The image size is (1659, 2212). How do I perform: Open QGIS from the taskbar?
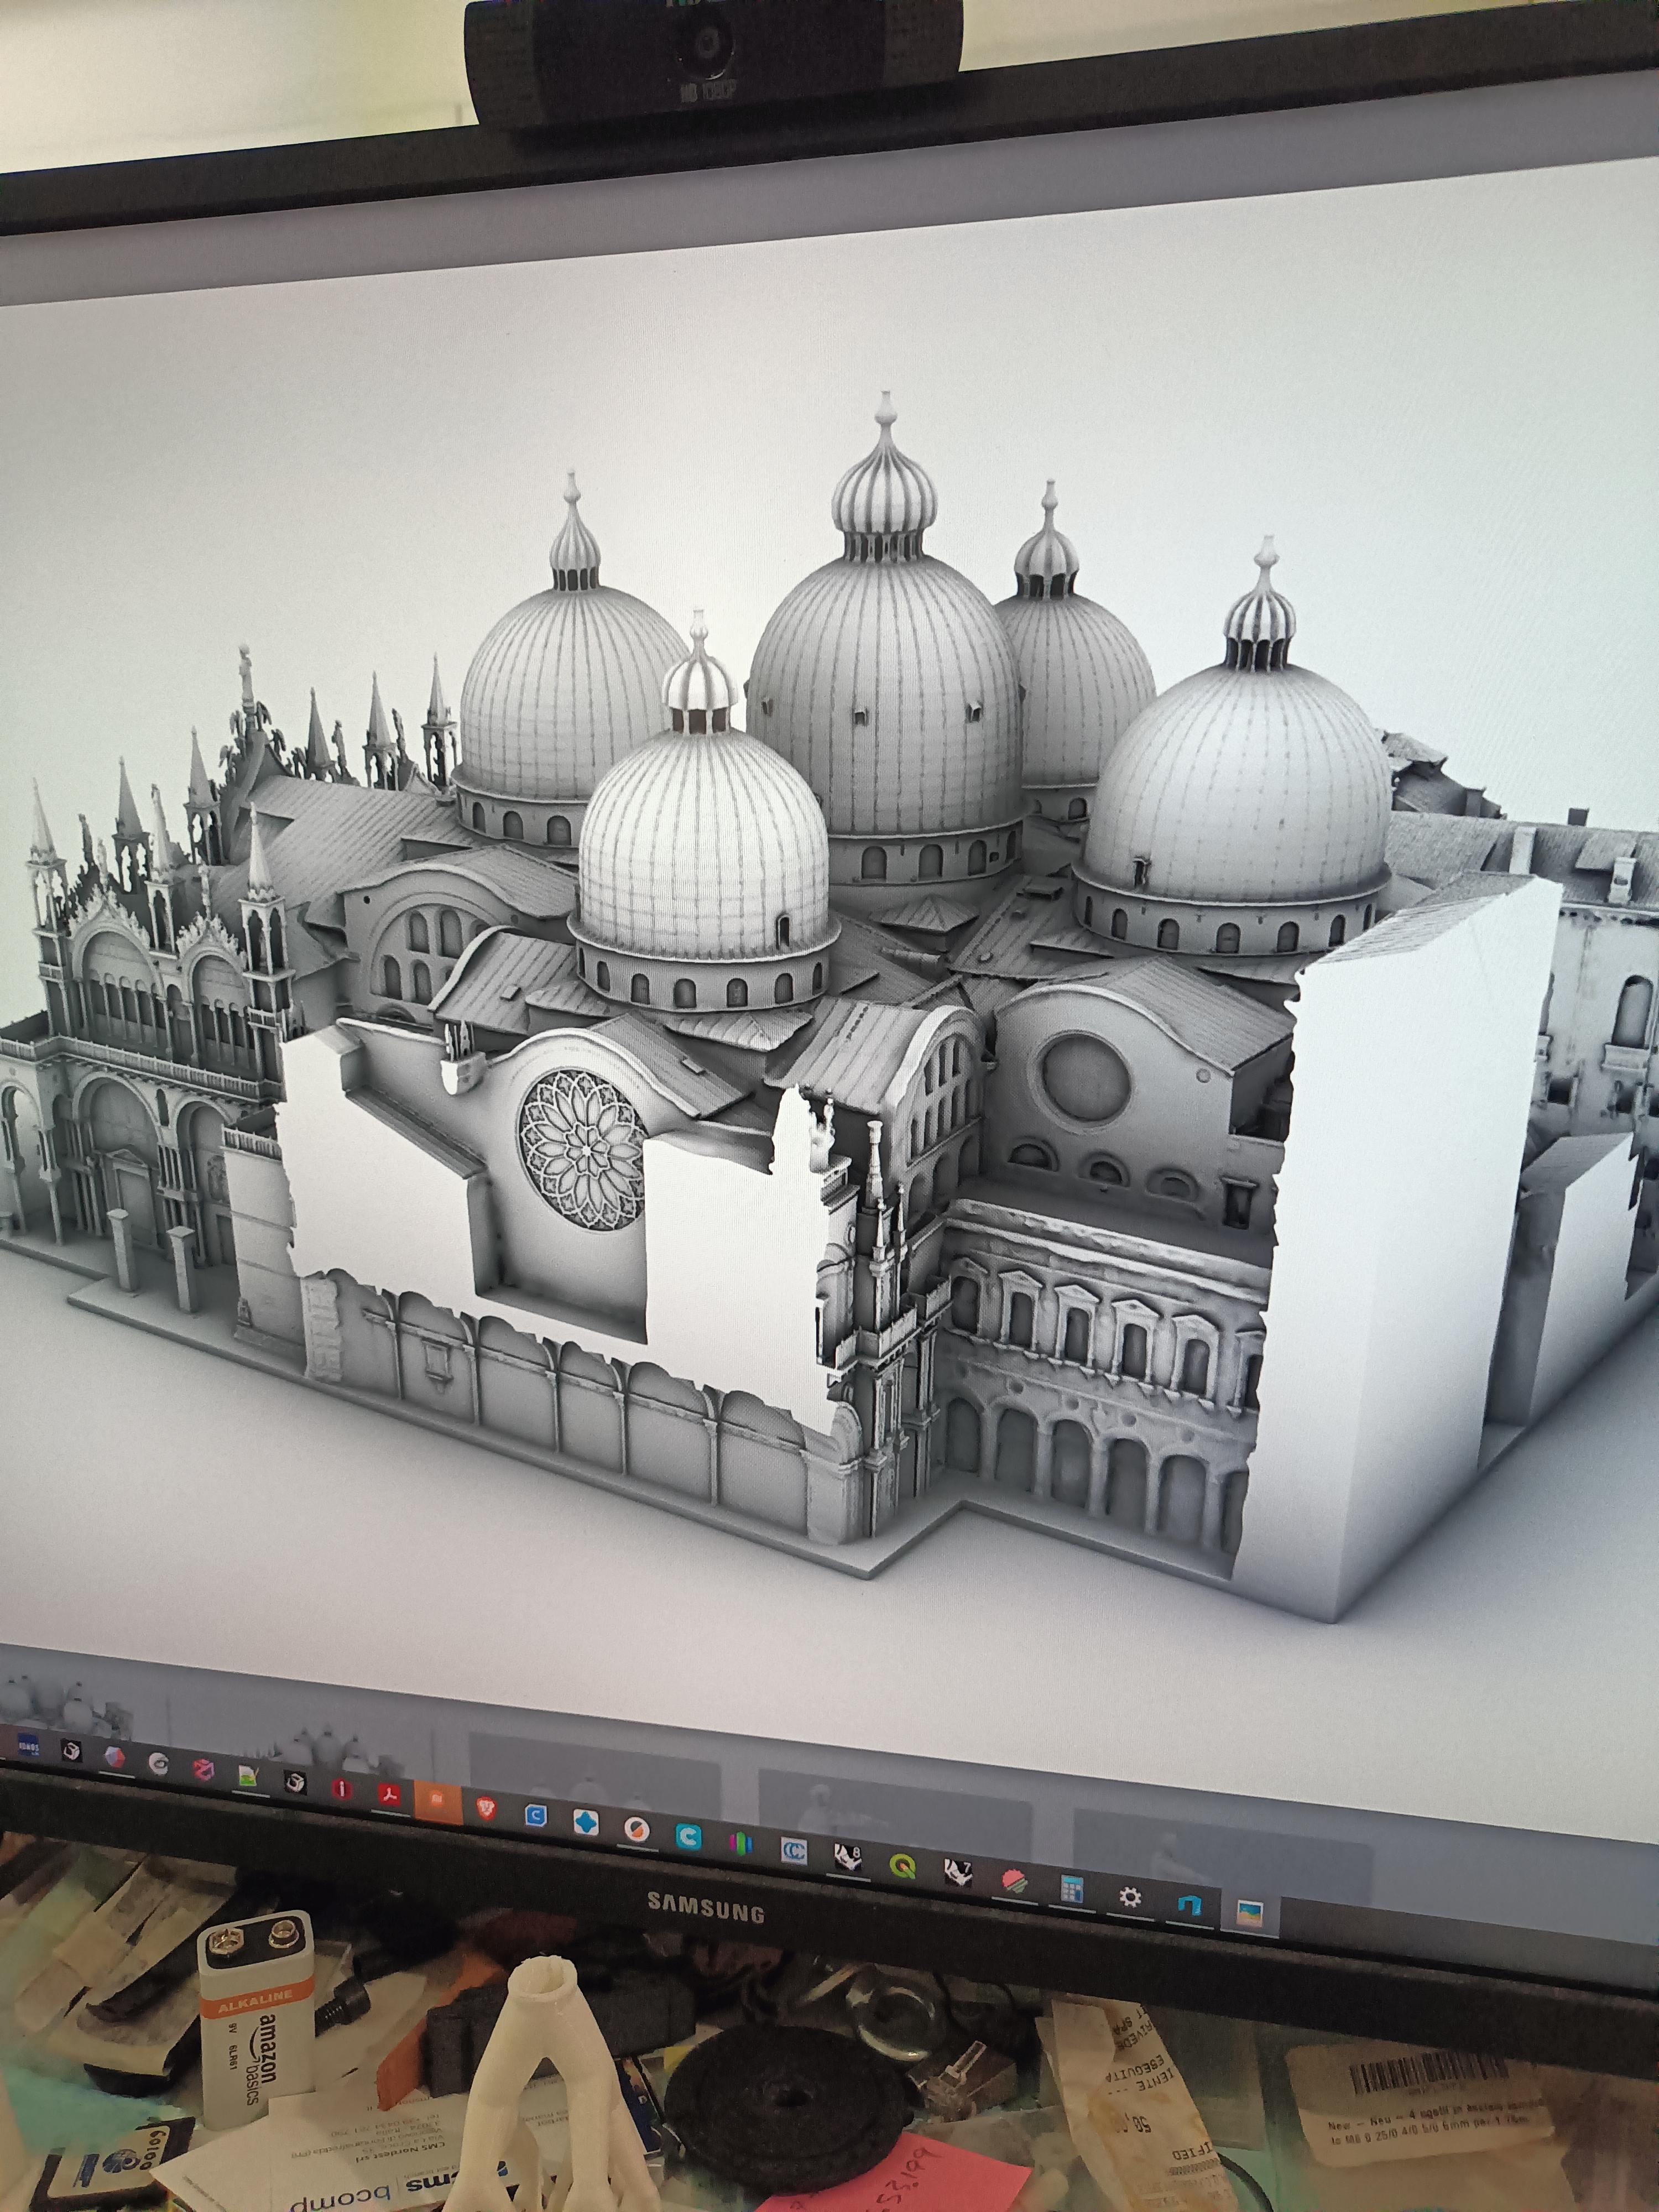click(x=903, y=1866)
